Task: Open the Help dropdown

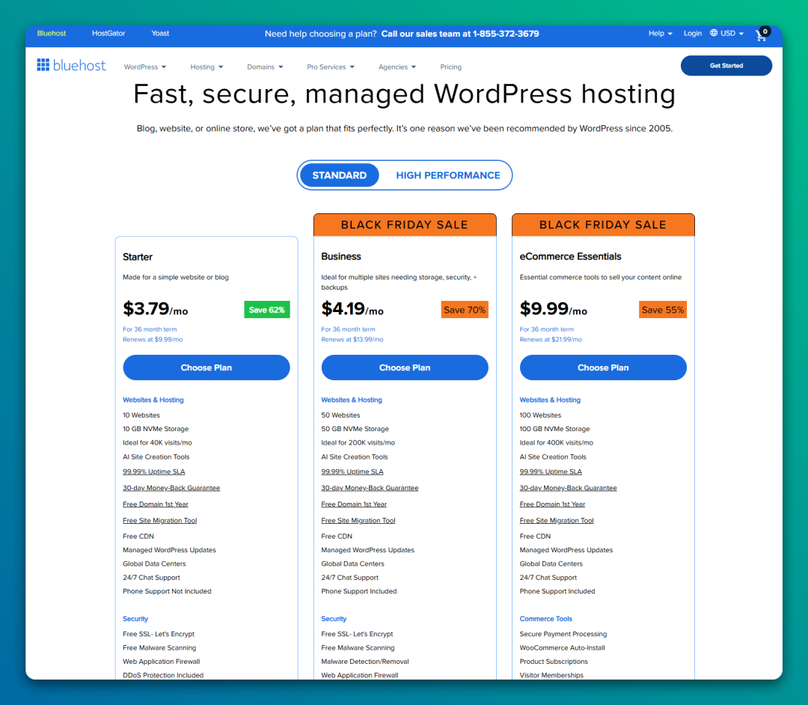Action: coord(660,34)
